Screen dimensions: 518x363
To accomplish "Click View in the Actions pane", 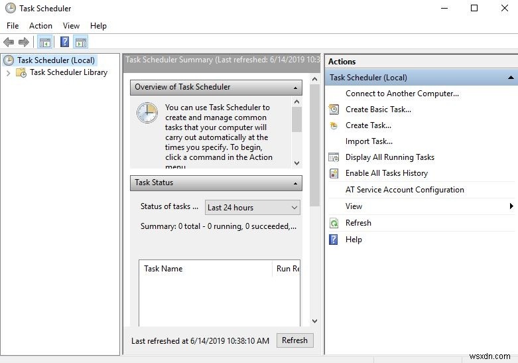I will click(x=354, y=206).
